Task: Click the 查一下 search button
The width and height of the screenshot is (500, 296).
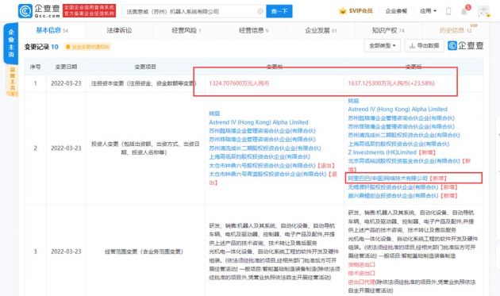Action: (279, 11)
